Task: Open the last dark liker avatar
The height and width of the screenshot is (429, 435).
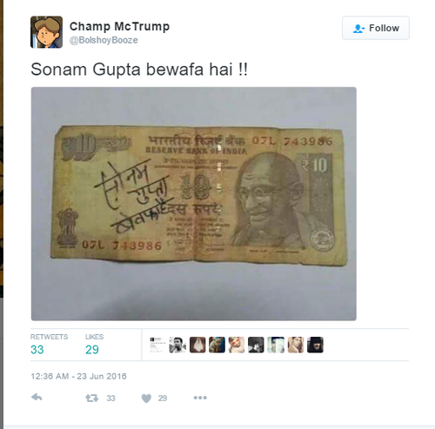Action: [315, 345]
